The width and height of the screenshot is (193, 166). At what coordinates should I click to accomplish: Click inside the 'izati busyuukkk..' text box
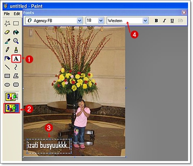[x=49, y=146]
